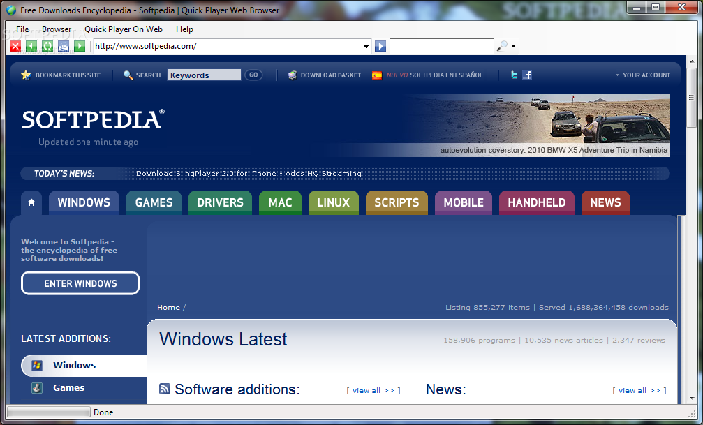Switch to the Handheld tab
The width and height of the screenshot is (703, 425).
point(537,202)
